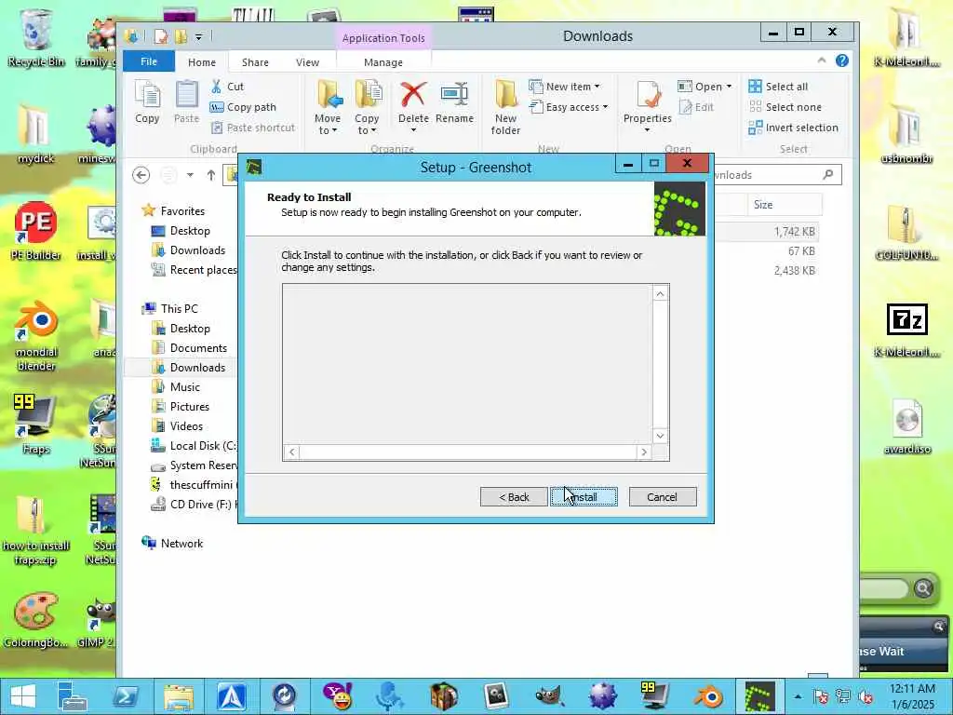This screenshot has width=953, height=715.
Task: Switch to the Share ribbon tab
Action: (255, 62)
